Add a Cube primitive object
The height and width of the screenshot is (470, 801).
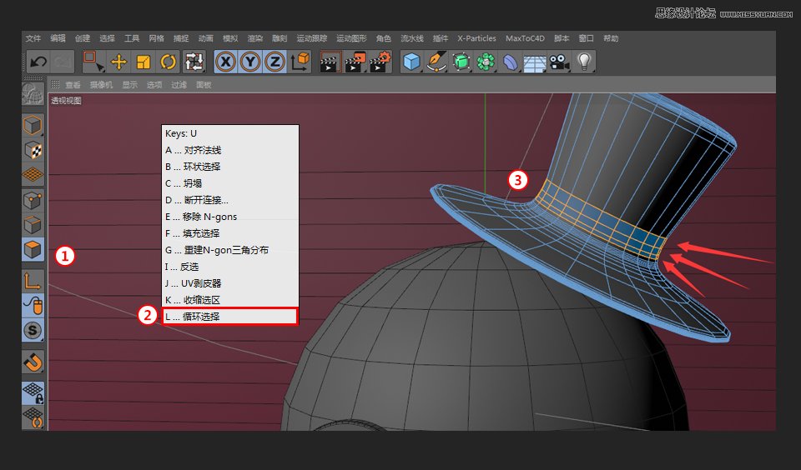pyautogui.click(x=411, y=62)
